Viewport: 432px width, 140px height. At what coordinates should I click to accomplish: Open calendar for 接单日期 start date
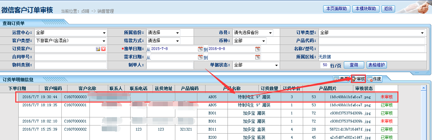point(200,49)
